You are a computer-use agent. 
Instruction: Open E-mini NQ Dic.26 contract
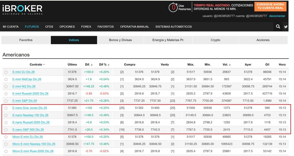coord(24,86)
